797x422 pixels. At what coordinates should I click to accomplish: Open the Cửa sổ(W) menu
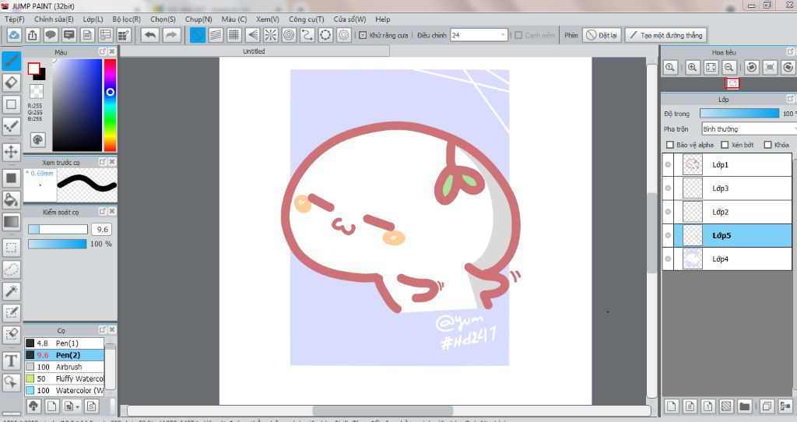click(349, 19)
